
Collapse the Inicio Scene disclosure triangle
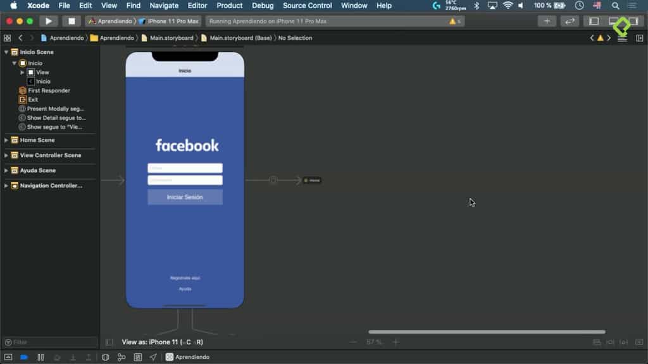click(6, 52)
